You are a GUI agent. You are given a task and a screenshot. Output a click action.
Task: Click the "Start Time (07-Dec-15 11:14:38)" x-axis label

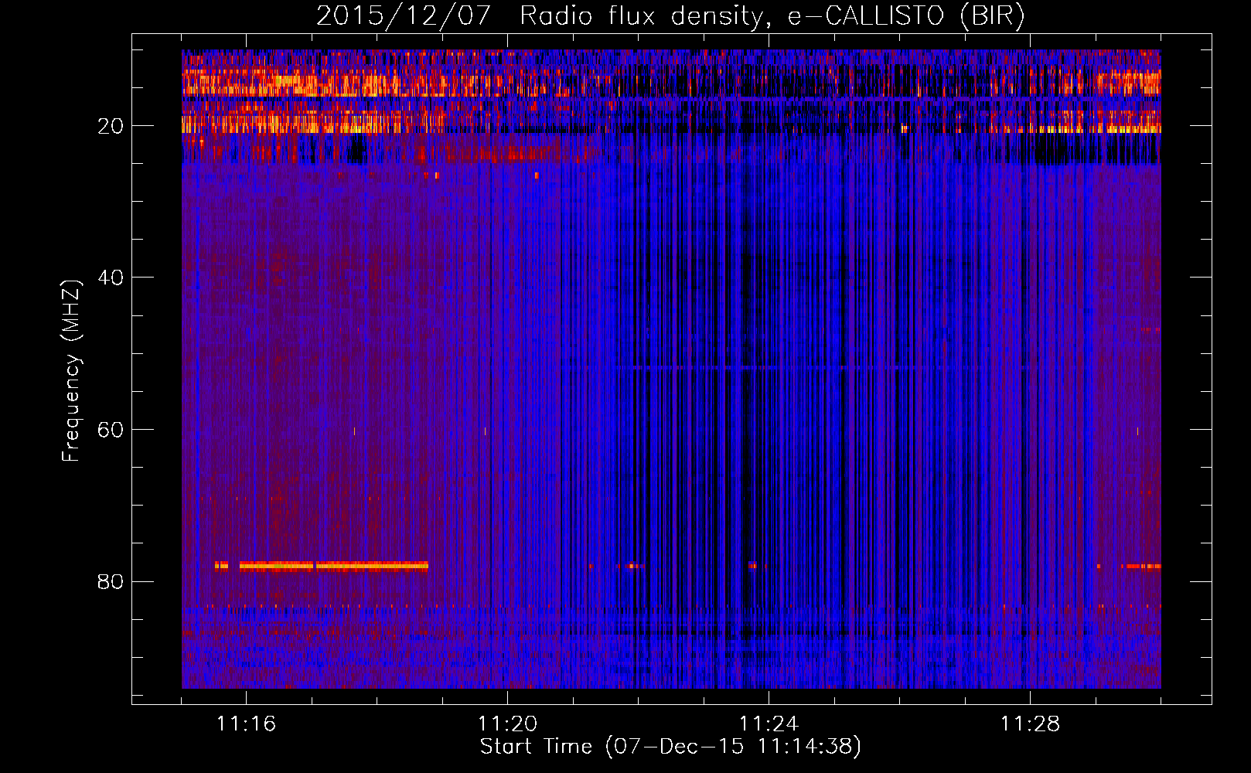click(x=670, y=747)
